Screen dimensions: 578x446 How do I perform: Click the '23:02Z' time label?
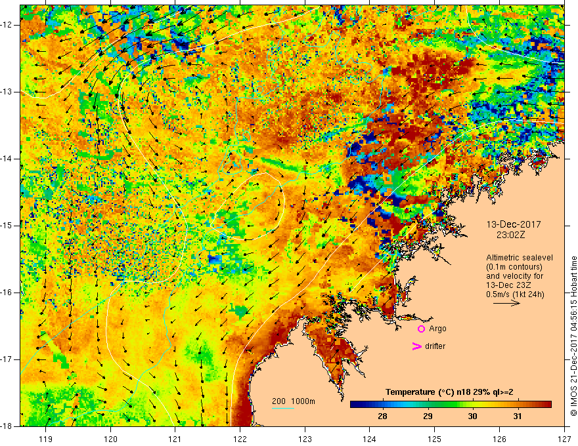(510, 235)
